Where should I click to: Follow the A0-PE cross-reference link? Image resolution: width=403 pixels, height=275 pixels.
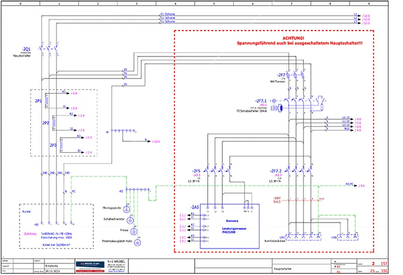click(360, 186)
